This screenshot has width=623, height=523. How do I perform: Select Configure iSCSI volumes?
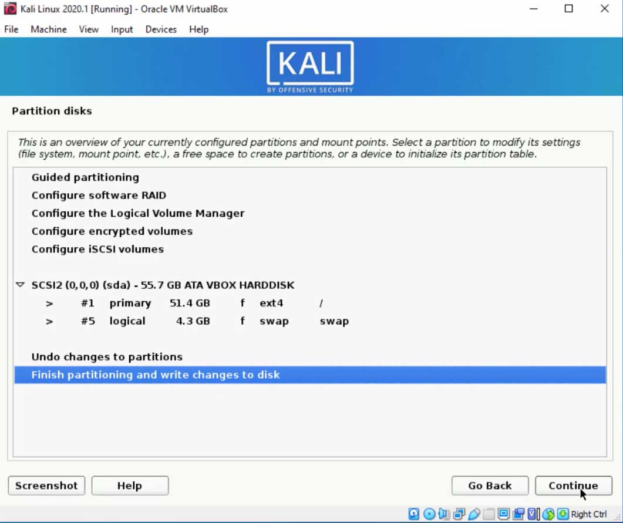[x=310, y=249]
